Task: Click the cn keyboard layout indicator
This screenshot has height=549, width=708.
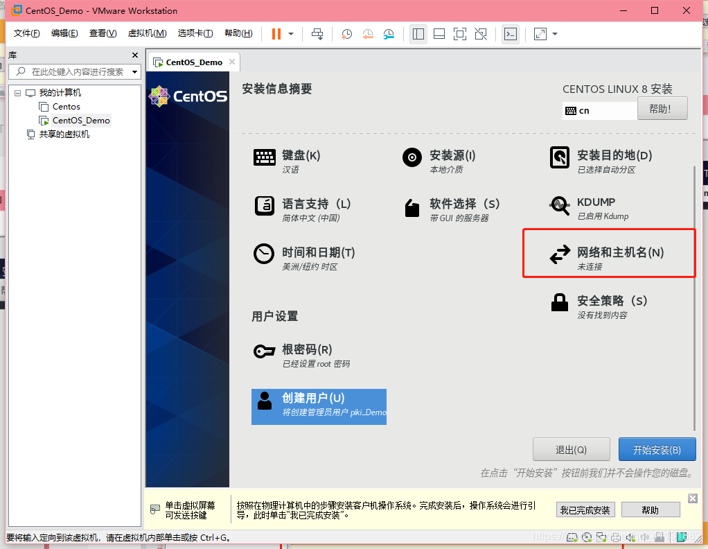Action: (600, 111)
